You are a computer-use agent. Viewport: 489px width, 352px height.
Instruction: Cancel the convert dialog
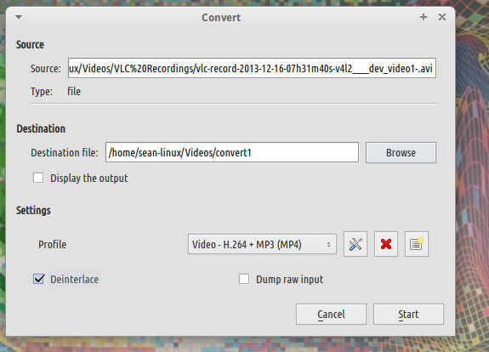click(331, 314)
